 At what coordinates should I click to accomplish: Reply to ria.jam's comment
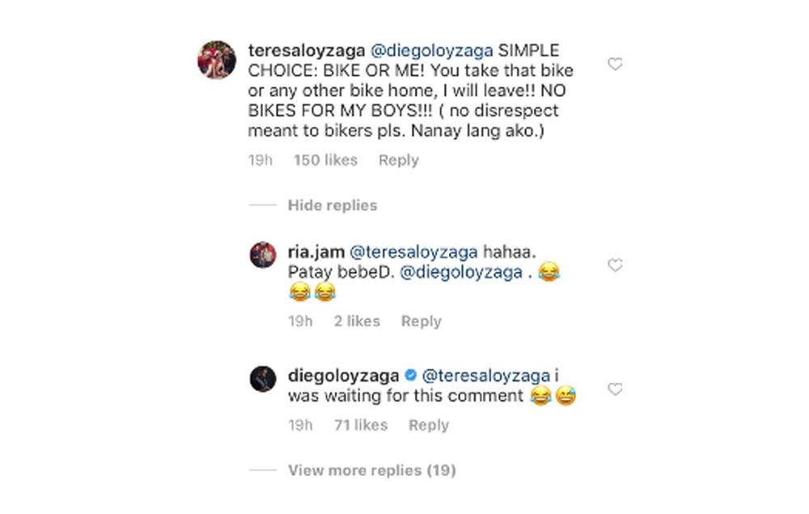tap(421, 321)
